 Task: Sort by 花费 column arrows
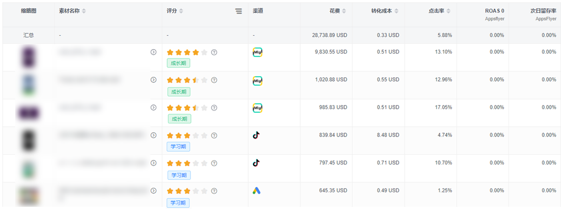(x=344, y=11)
